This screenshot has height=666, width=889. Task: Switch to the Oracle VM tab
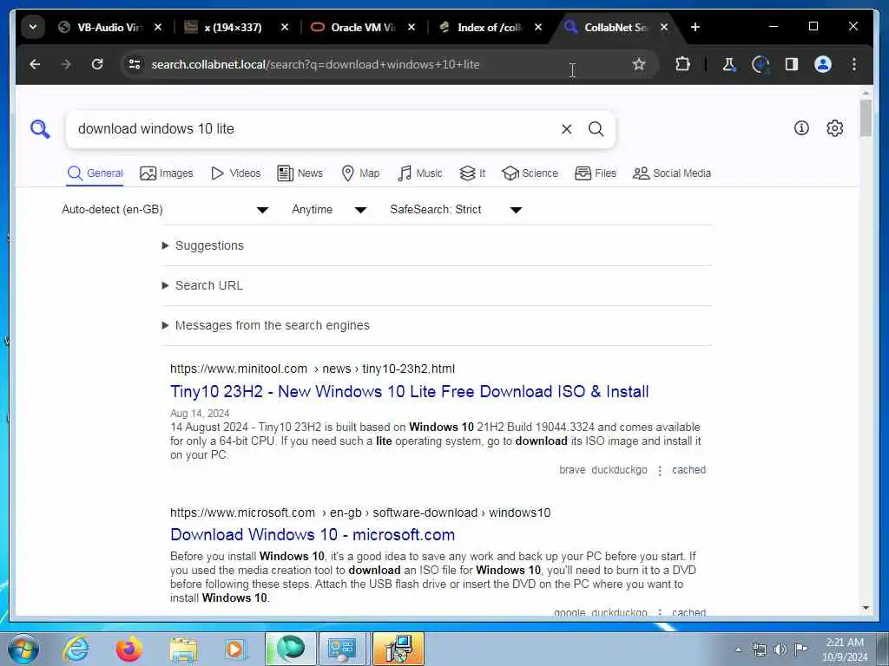[x=352, y=27]
